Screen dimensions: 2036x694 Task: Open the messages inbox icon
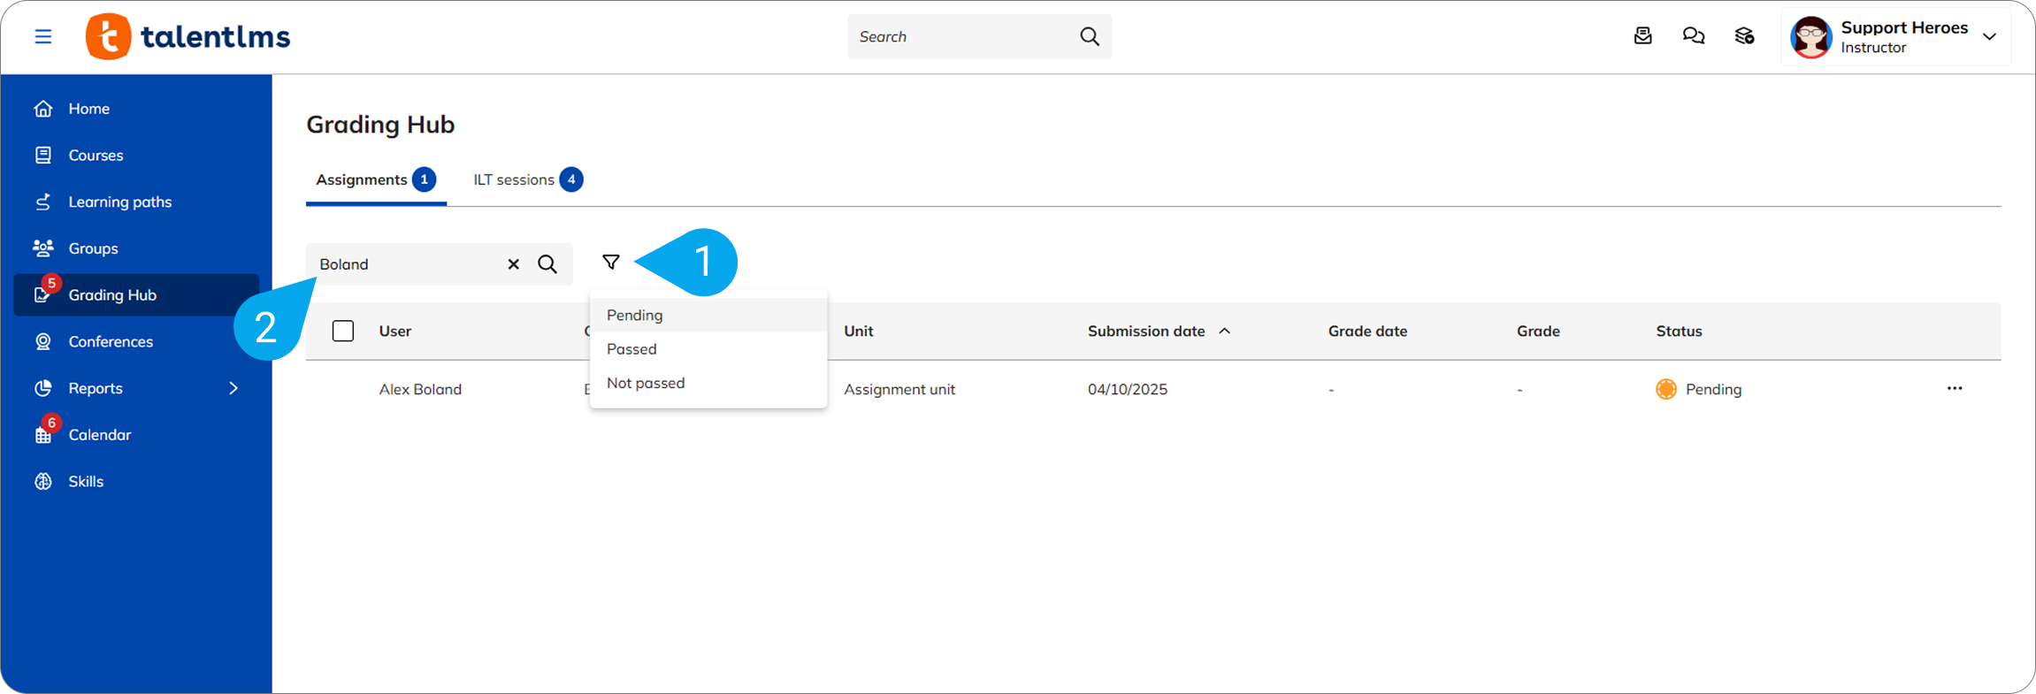1642,36
